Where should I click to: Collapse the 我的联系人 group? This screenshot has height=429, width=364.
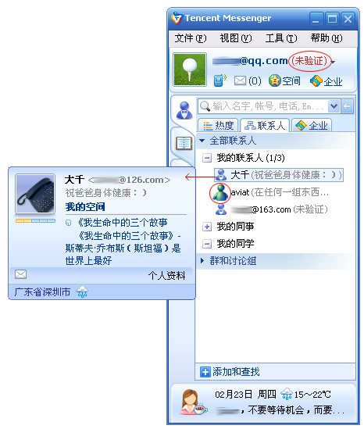[207, 158]
